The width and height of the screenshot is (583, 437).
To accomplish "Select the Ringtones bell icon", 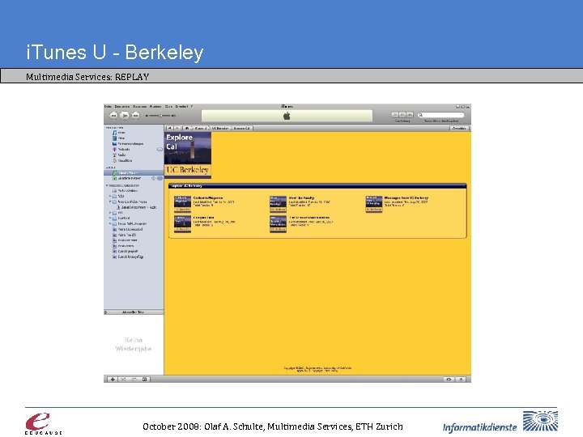I will pyautogui.click(x=114, y=160).
